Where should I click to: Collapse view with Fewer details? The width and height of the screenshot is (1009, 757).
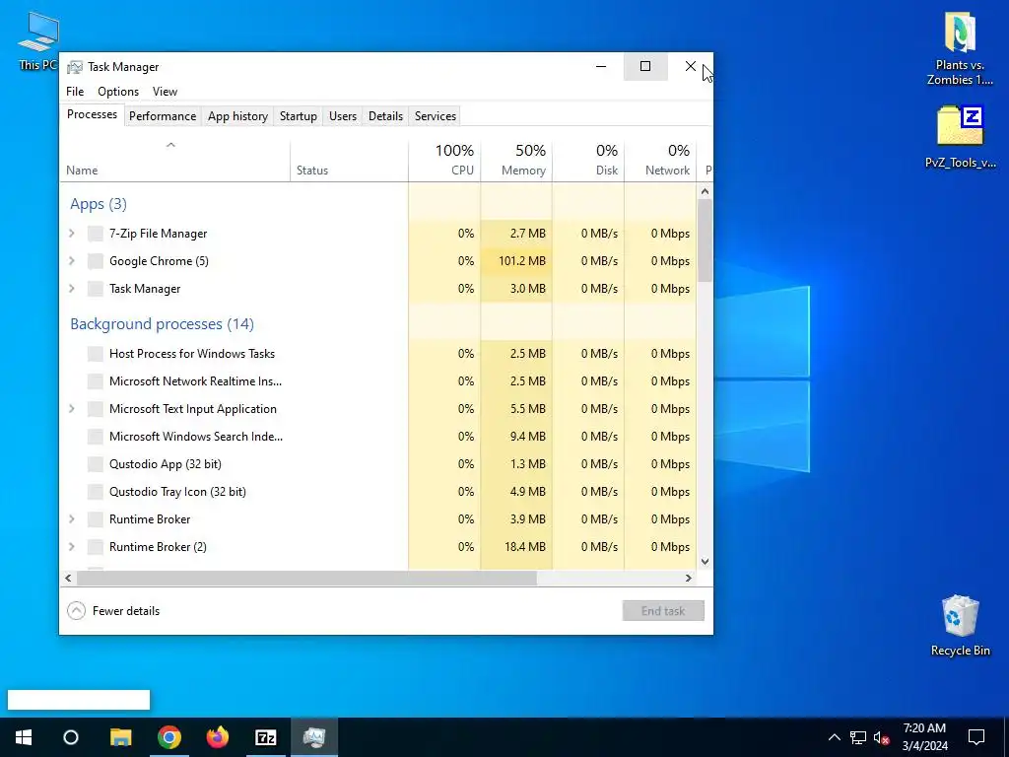[x=113, y=611]
